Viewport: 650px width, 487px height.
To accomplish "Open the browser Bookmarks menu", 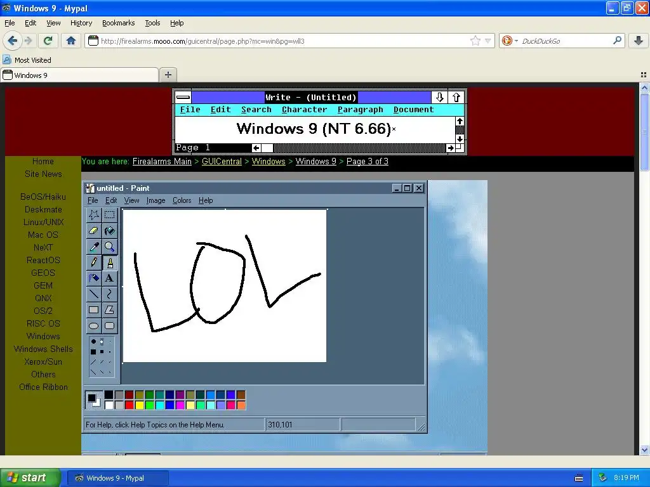I will [118, 23].
